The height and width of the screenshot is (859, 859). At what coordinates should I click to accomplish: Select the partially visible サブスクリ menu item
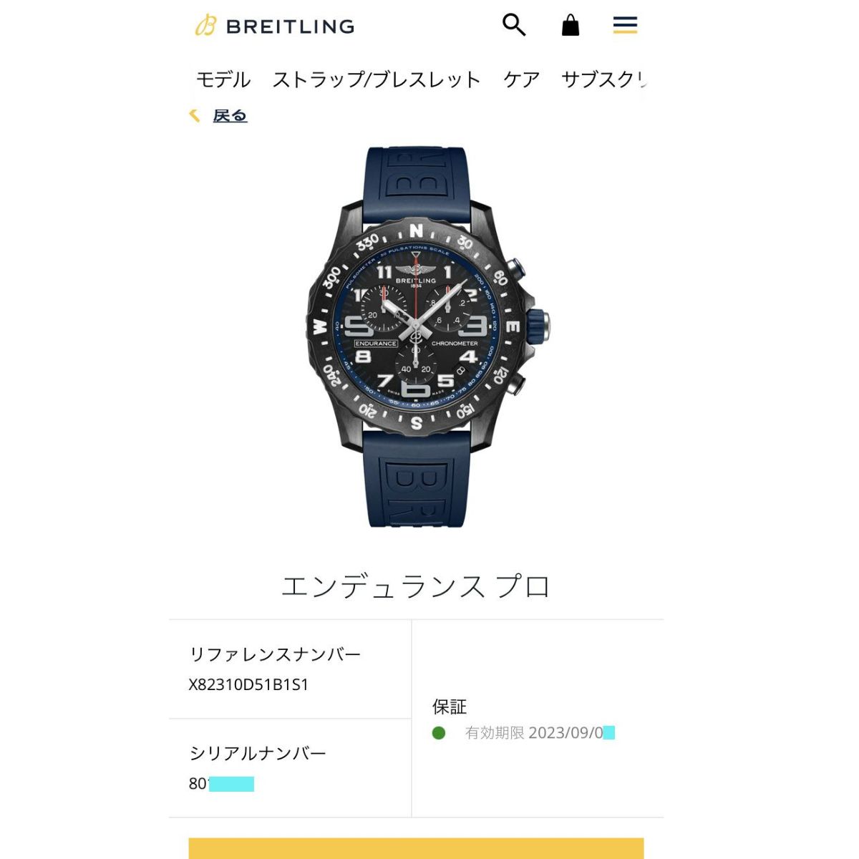coord(604,79)
